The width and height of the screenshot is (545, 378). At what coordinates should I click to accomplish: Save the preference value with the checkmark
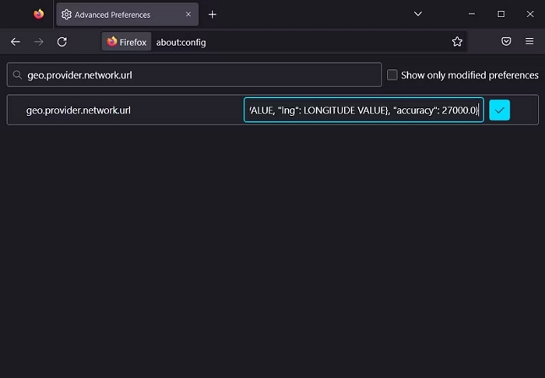(x=500, y=110)
